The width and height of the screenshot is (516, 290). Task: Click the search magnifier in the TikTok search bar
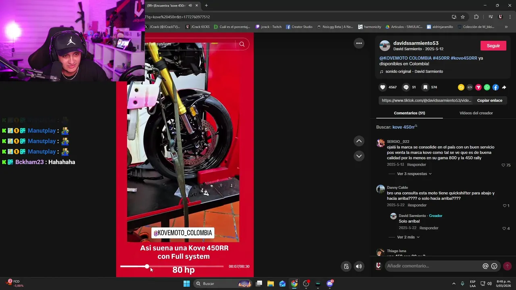242,44
